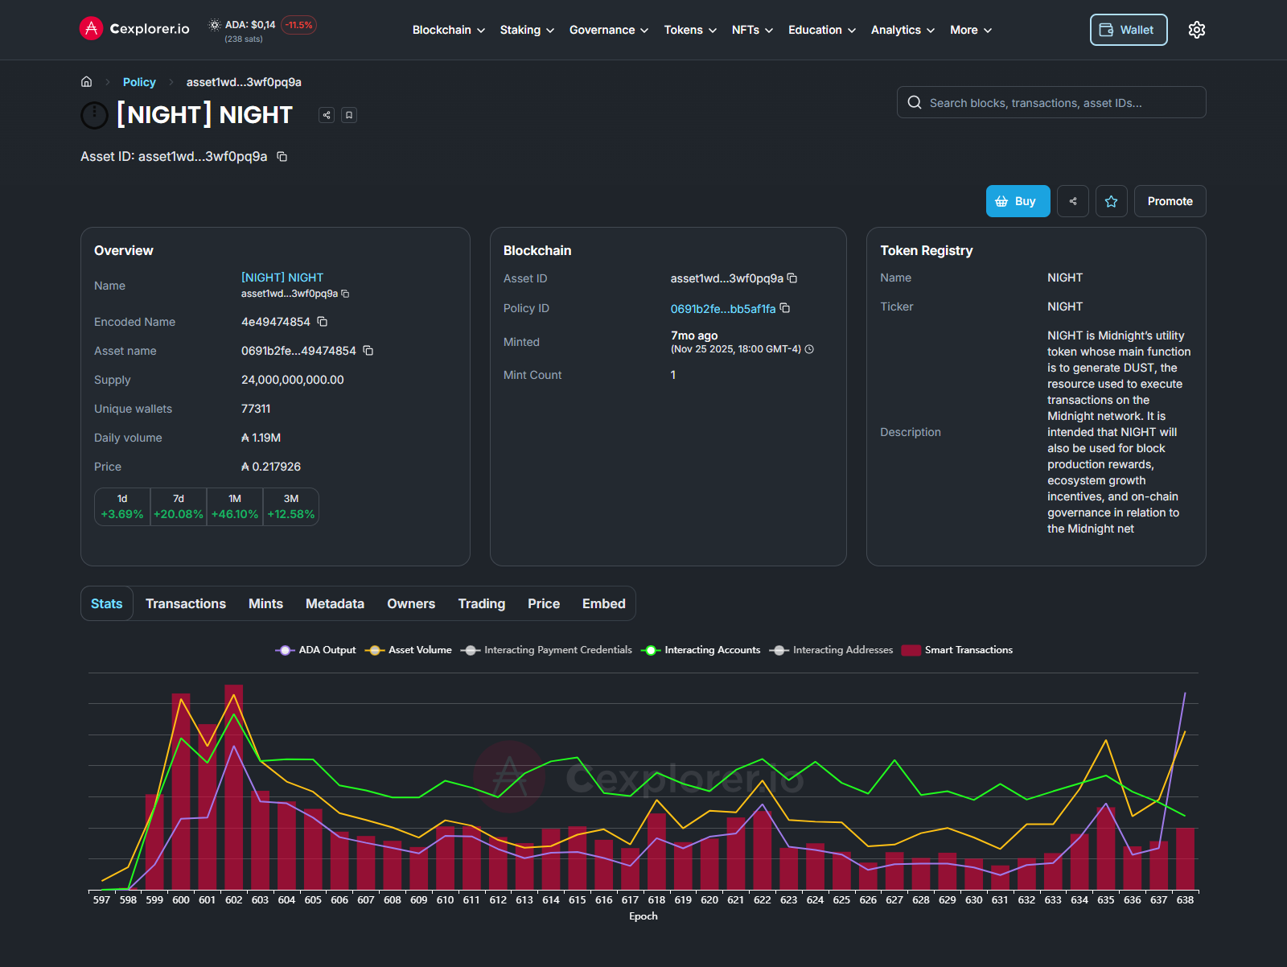The height and width of the screenshot is (967, 1287).
Task: Click the NIGHT token logo circle
Action: tap(94, 115)
